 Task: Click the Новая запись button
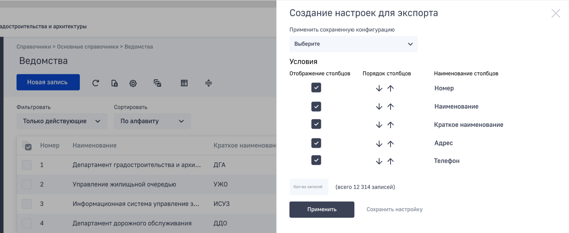tap(48, 82)
